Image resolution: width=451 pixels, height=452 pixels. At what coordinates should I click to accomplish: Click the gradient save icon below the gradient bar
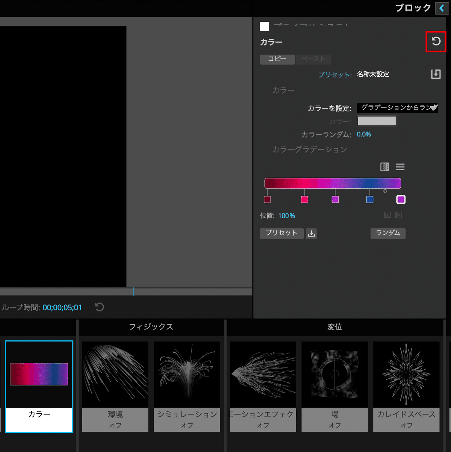pyautogui.click(x=398, y=215)
